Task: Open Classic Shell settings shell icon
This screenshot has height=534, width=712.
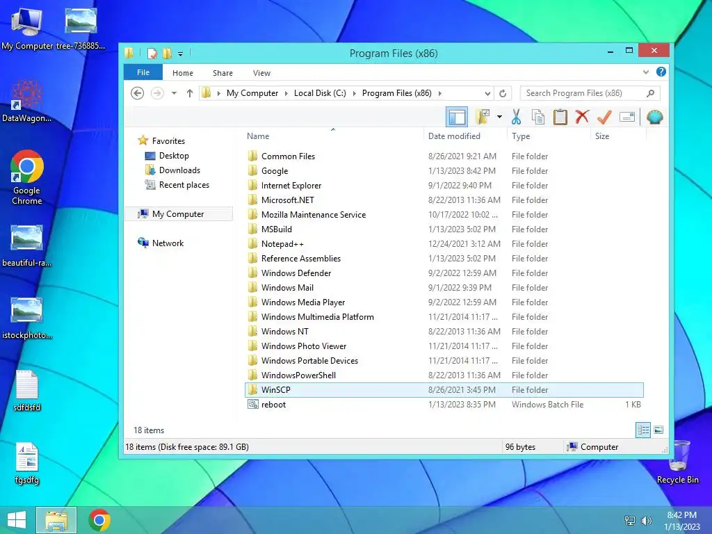Action: 655,117
